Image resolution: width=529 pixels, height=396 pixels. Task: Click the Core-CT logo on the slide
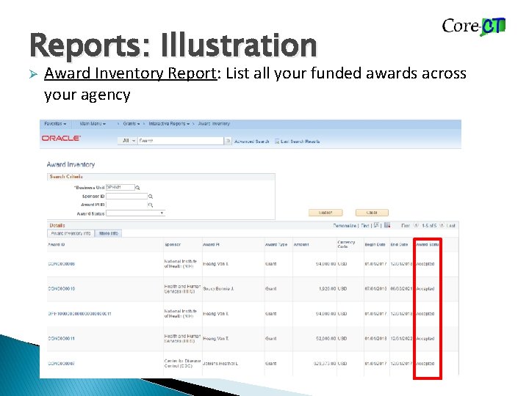(474, 26)
